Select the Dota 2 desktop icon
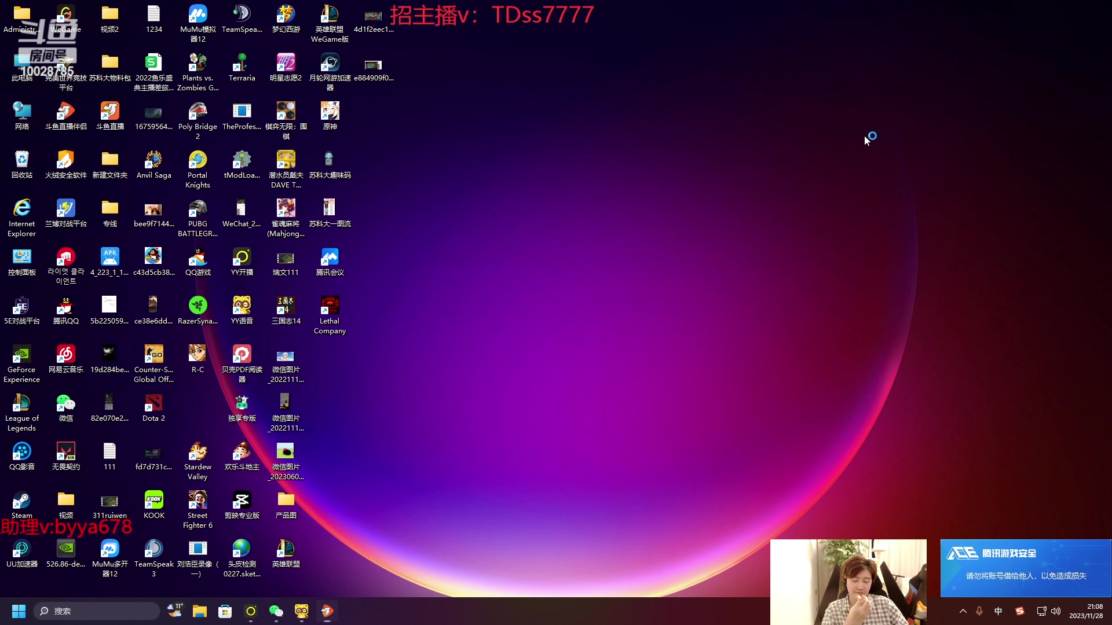The width and height of the screenshot is (1112, 625). tap(153, 407)
